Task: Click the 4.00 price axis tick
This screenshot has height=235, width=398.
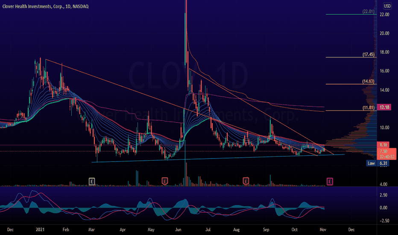Action: pos(383,184)
